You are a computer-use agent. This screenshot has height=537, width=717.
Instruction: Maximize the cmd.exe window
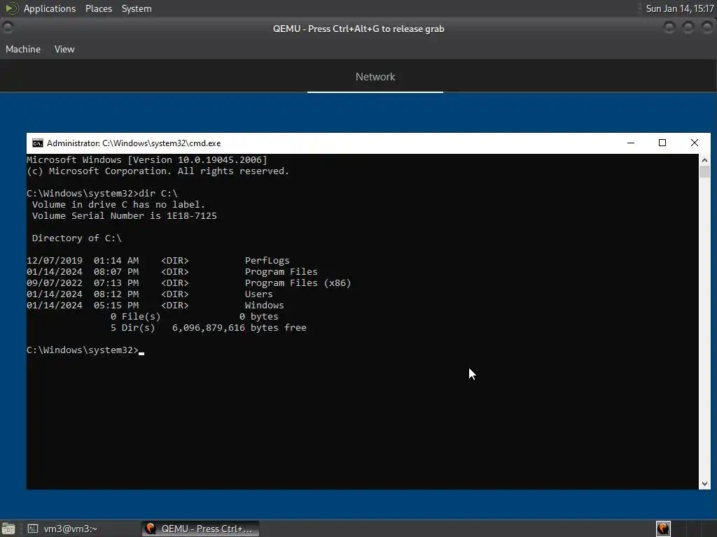tap(662, 143)
